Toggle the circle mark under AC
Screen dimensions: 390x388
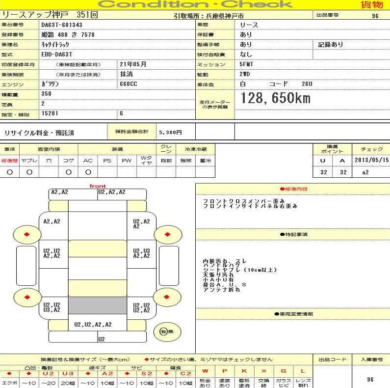[88, 172]
